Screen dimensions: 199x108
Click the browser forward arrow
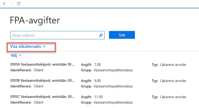pyautogui.click(x=11, y=4)
